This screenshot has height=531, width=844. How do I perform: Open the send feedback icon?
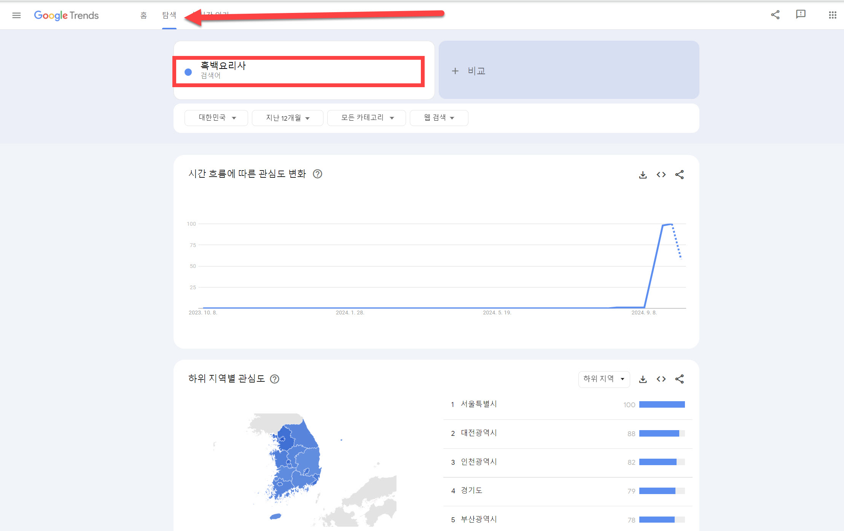coord(801,14)
